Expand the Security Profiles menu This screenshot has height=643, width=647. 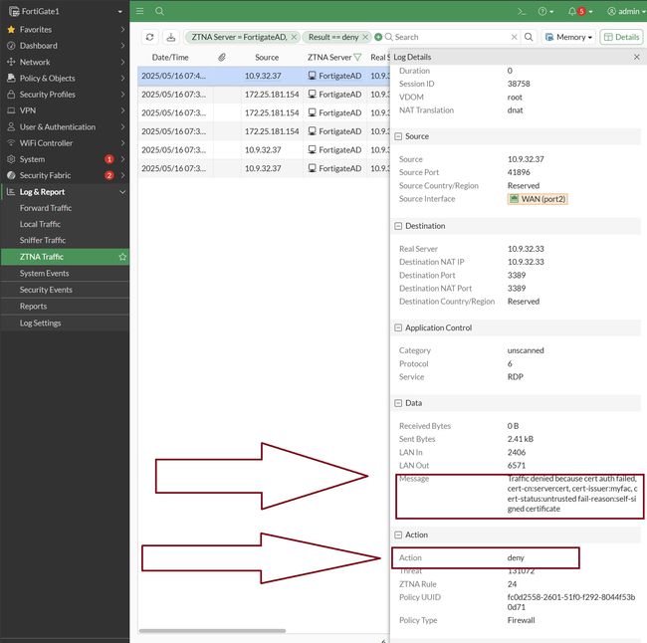[65, 95]
